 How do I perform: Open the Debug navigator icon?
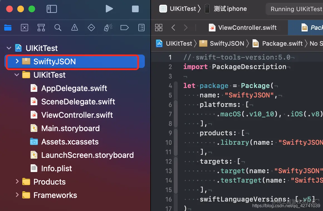(x=108, y=27)
